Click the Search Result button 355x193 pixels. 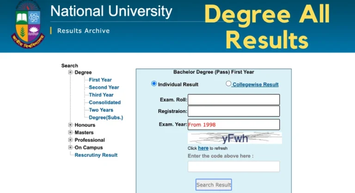point(214,185)
